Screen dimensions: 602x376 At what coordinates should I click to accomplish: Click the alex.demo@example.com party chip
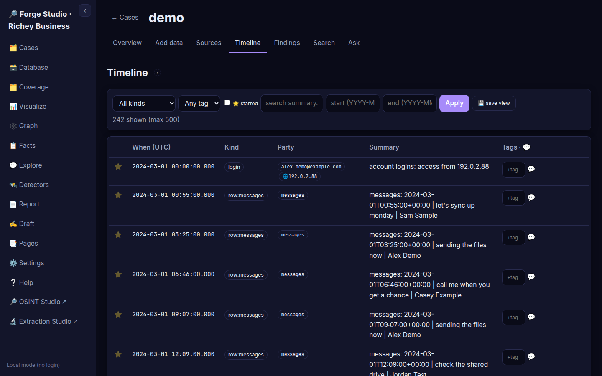(x=311, y=167)
